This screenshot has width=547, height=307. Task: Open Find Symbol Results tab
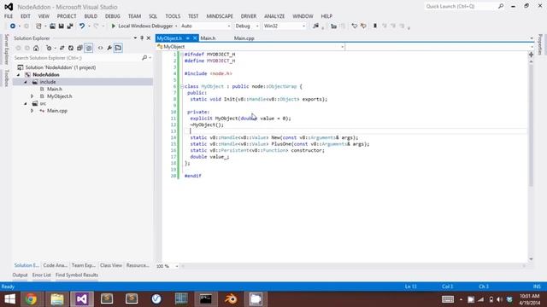pos(77,275)
